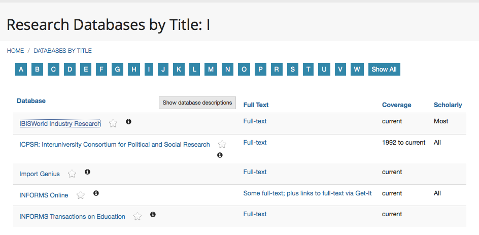The width and height of the screenshot is (479, 235).
Task: Click "Some full-text; plus links" for INFORMS Online
Action: (x=307, y=193)
